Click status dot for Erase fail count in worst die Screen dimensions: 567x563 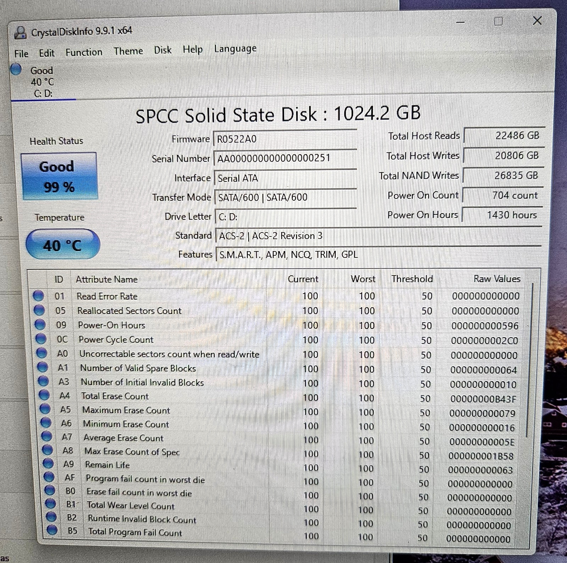[x=50, y=490]
